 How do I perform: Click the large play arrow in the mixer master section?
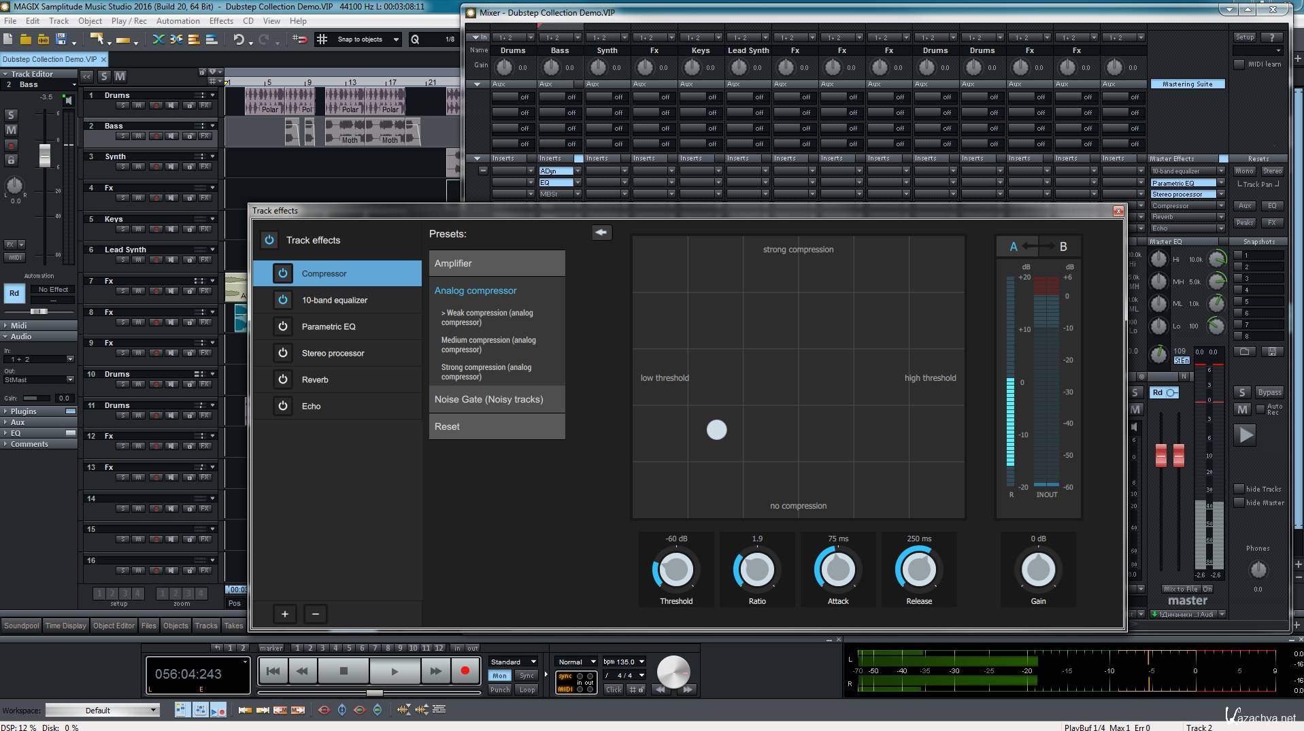click(x=1246, y=435)
